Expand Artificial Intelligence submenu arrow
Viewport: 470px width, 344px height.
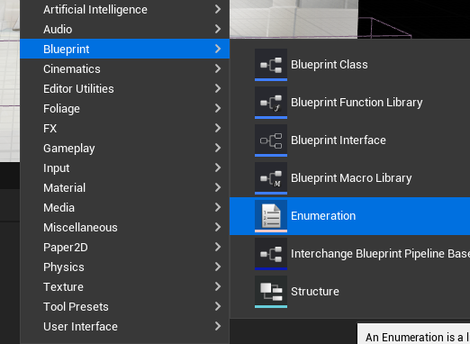(x=218, y=9)
